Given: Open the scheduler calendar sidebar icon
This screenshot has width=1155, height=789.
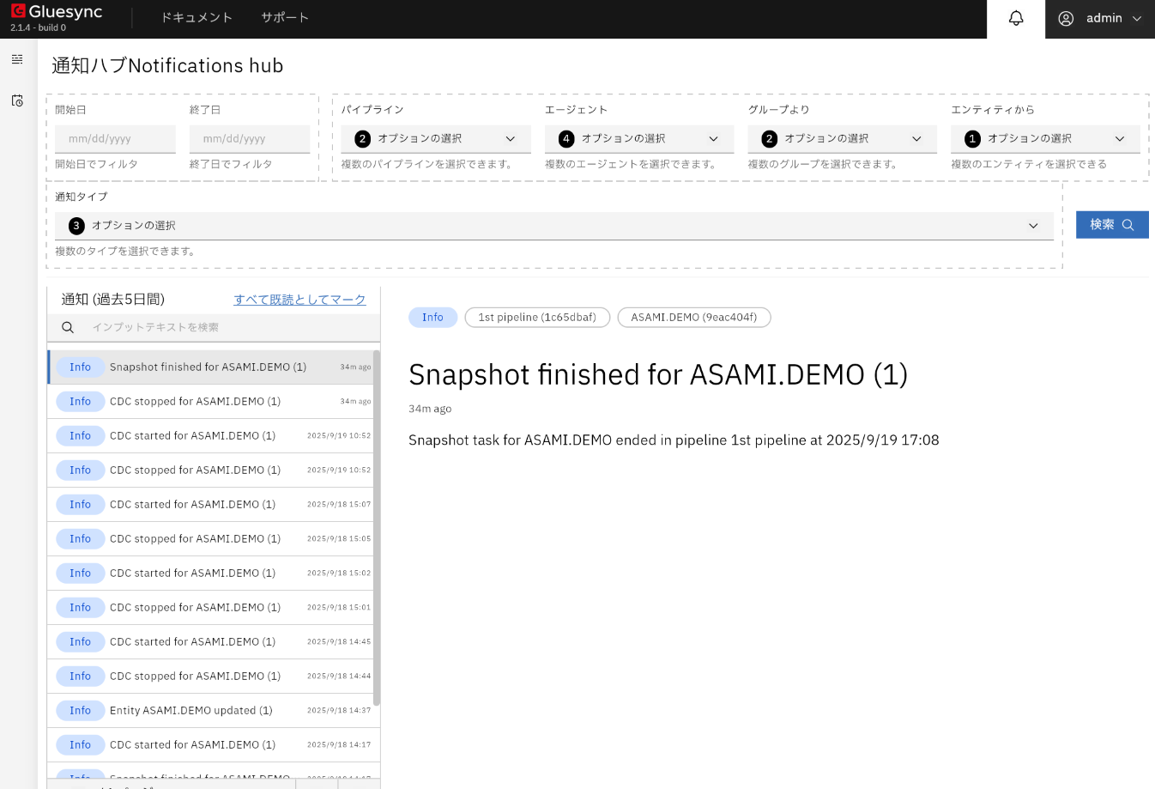Looking at the screenshot, I should pos(17,100).
